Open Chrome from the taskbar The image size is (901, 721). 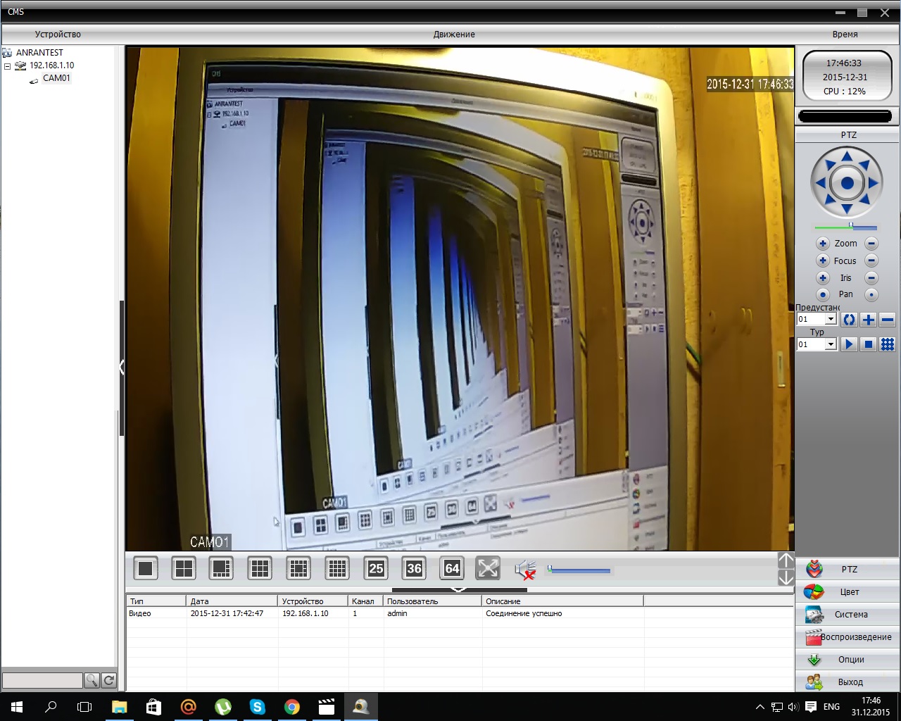pyautogui.click(x=292, y=707)
